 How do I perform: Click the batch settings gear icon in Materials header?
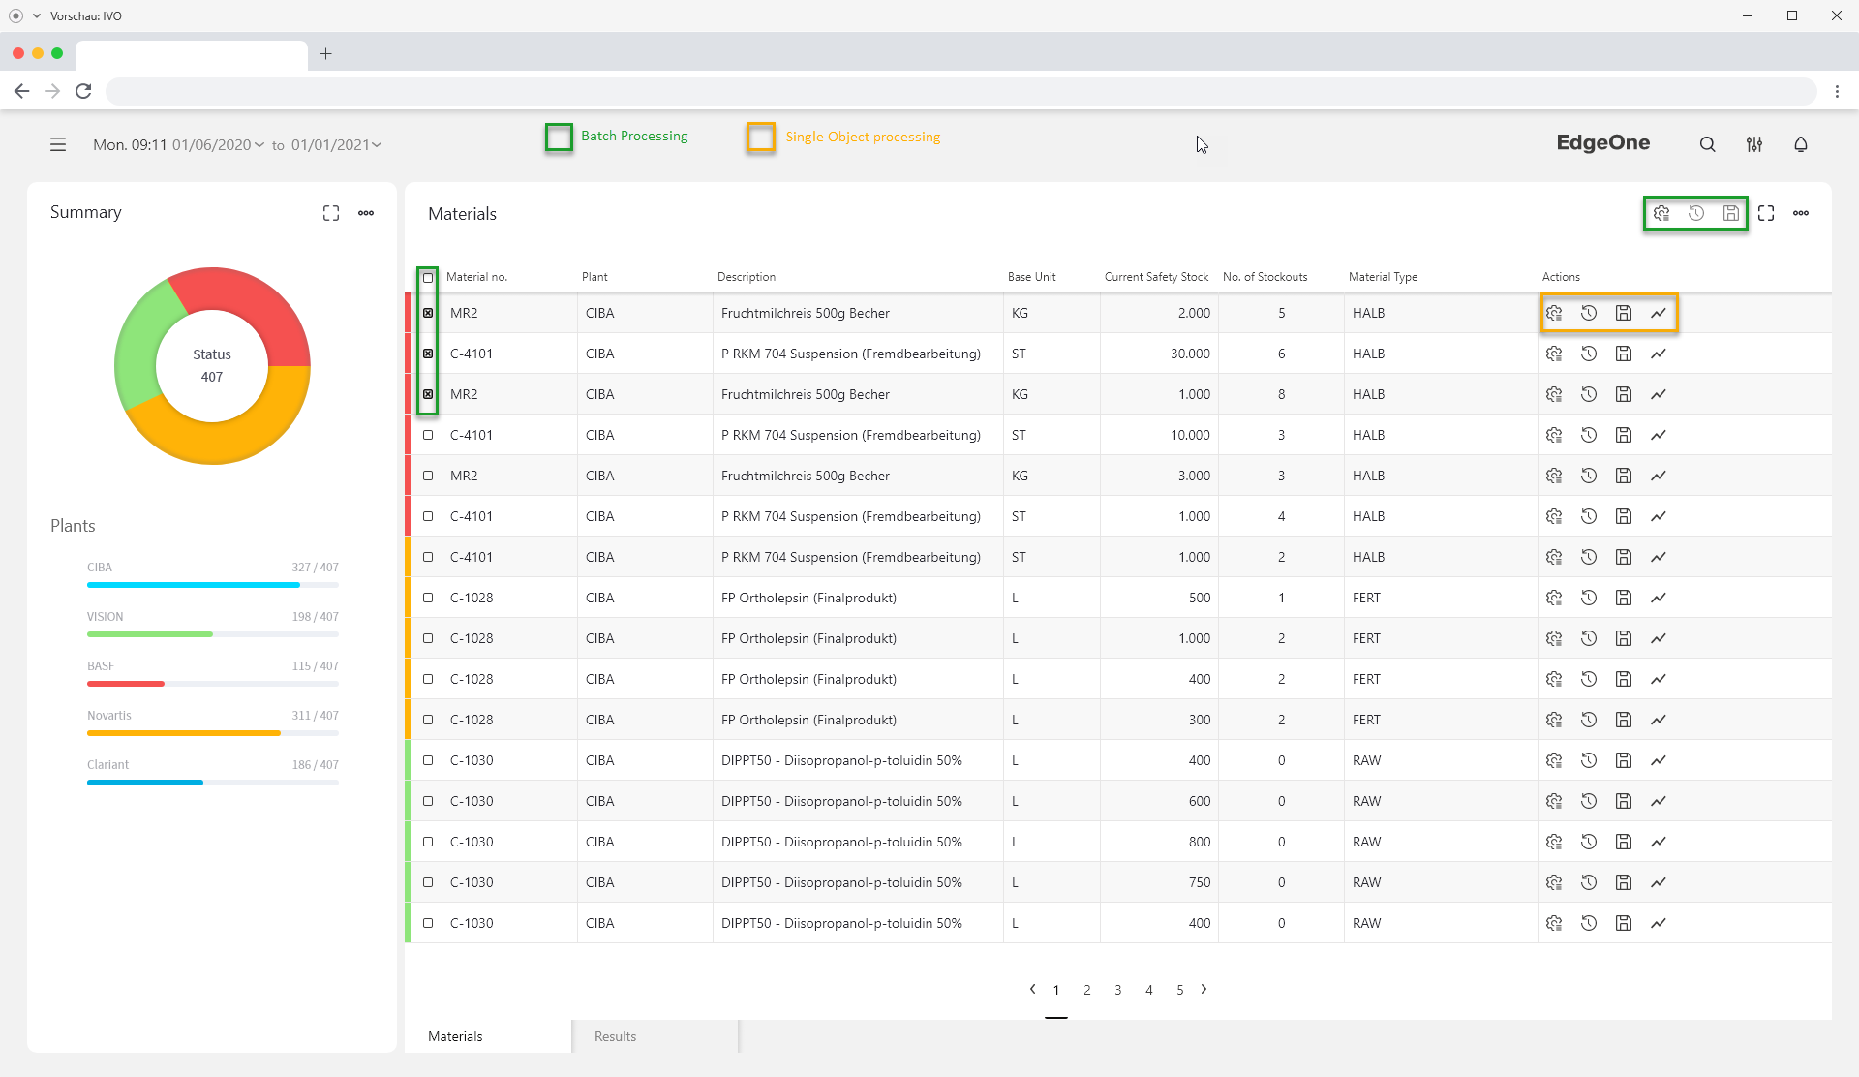1661,213
